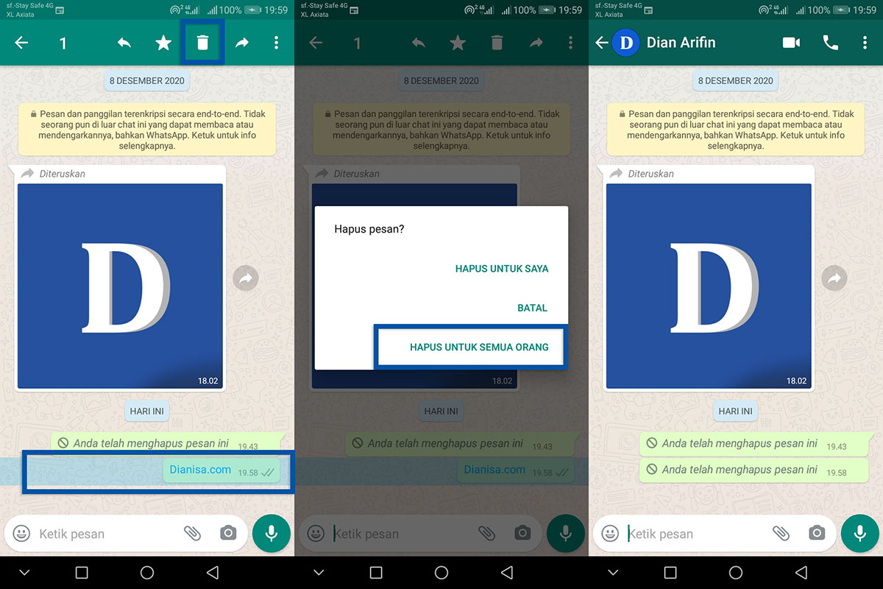Select the HAPUS UNTUK SAYA option
Viewport: 883px width, 589px height.
502,268
